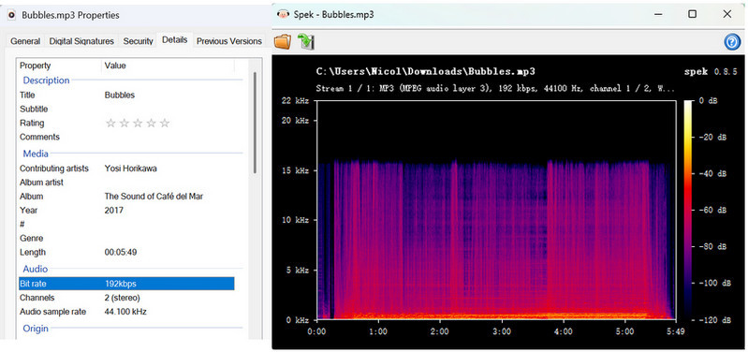This screenshot has width=748, height=352.
Task: Set rating to five stars
Action: (165, 124)
